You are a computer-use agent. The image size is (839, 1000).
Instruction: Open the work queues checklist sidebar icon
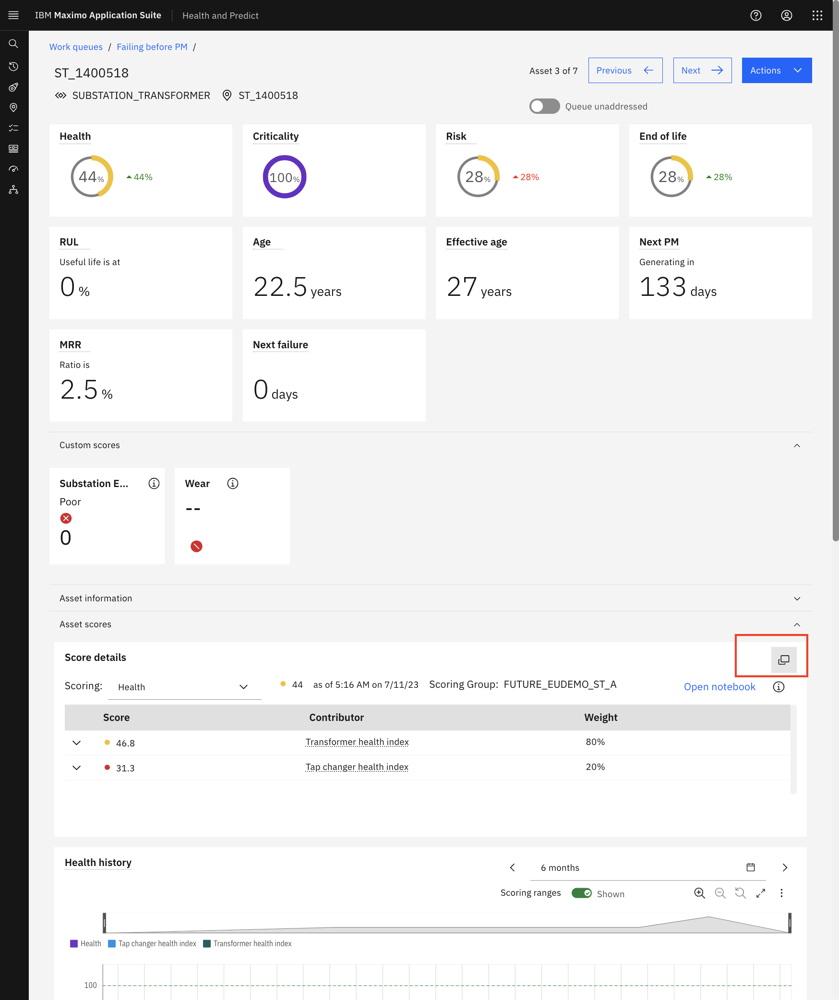(13, 128)
